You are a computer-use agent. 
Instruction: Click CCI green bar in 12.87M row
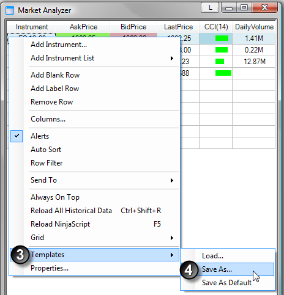[x=220, y=62]
